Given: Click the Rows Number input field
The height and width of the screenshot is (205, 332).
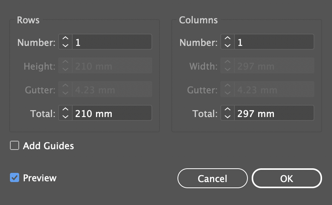Looking at the screenshot, I should click(112, 42).
